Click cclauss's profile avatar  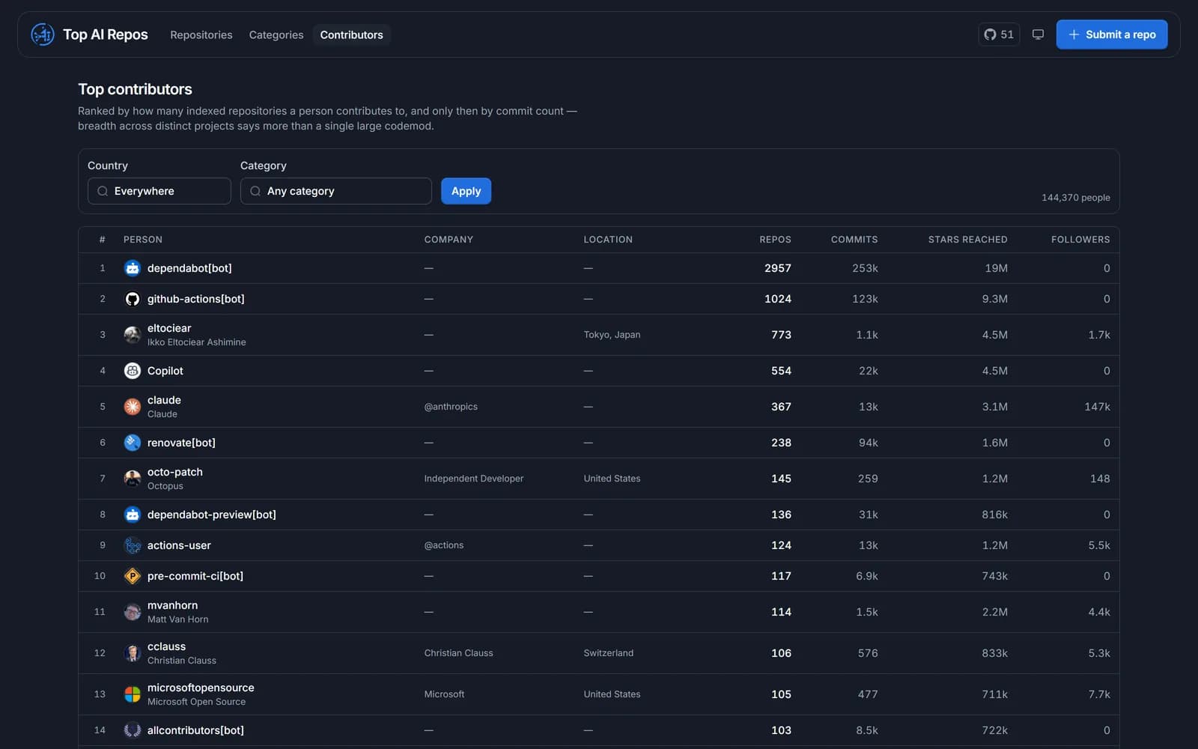(x=133, y=653)
